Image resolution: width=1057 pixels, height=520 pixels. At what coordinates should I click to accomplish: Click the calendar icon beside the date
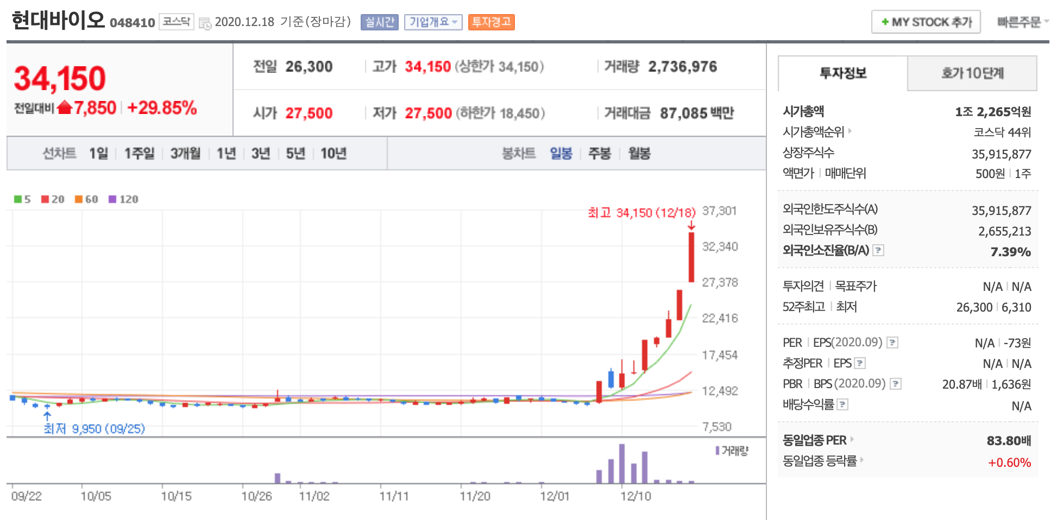205,23
